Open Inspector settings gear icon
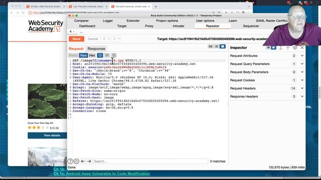Image resolution: width=321 pixels, height=180 pixels. [x=295, y=47]
